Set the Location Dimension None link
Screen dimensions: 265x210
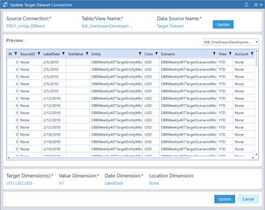coord(154,183)
